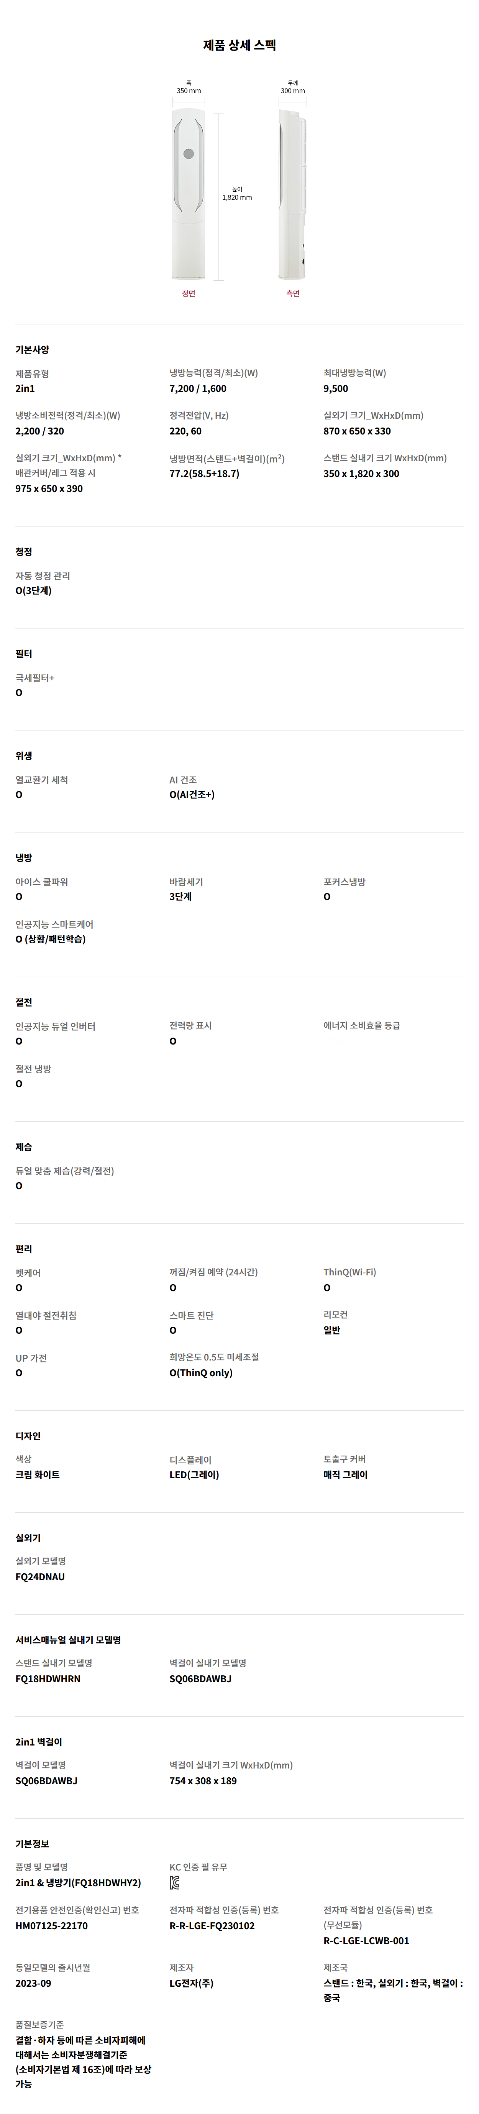Click the 편리 section heading
The width and height of the screenshot is (479, 2114).
coord(24,1248)
